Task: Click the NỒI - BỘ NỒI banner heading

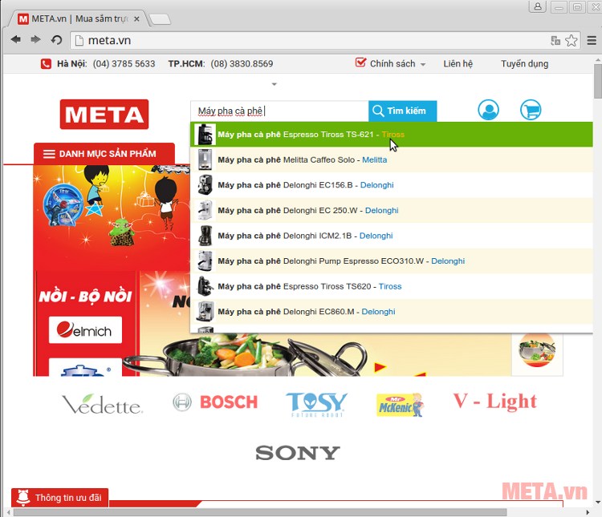Action: click(x=85, y=296)
